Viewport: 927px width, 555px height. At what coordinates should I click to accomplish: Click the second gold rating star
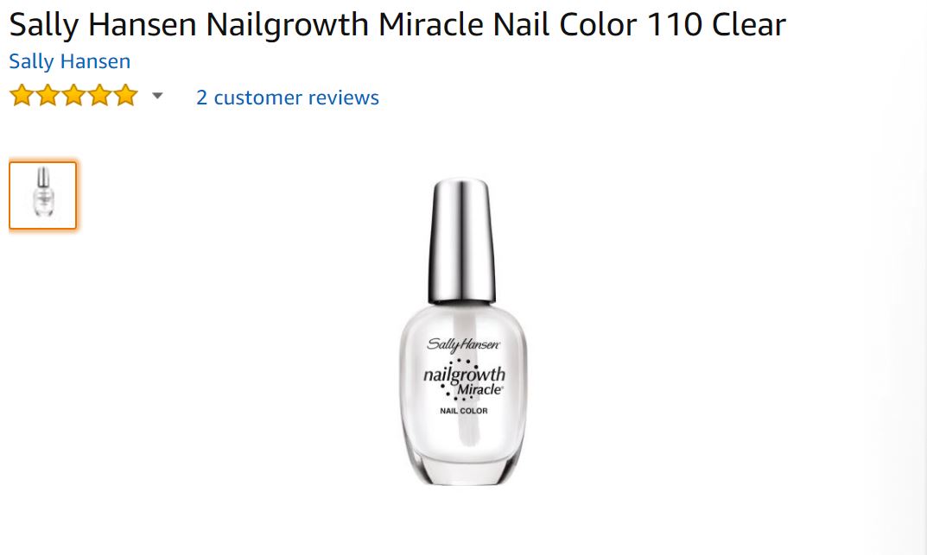click(x=48, y=95)
